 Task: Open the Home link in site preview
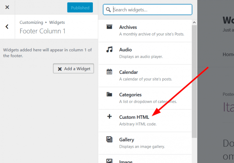click(x=228, y=55)
